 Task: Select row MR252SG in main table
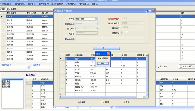click(27, 48)
